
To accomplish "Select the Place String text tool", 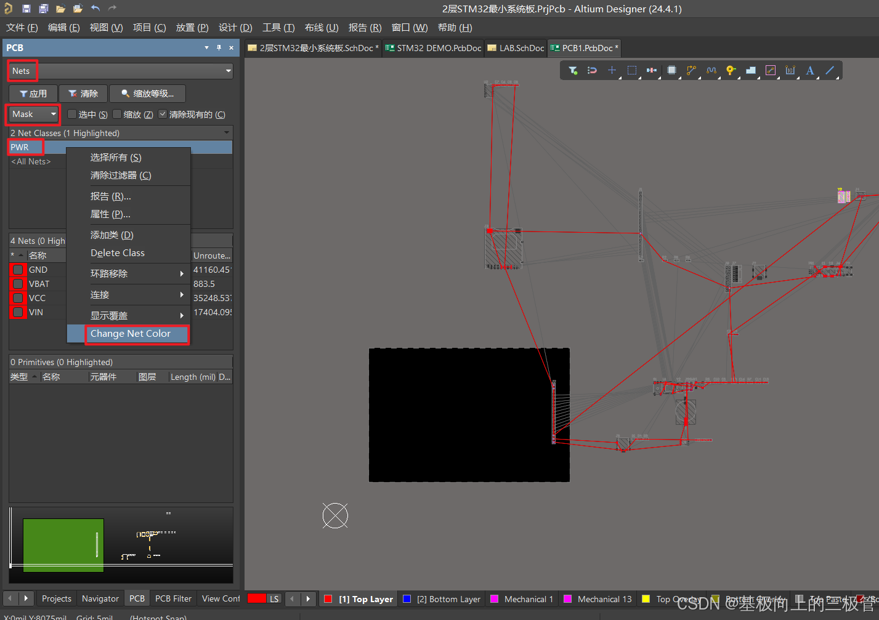I will coord(810,71).
